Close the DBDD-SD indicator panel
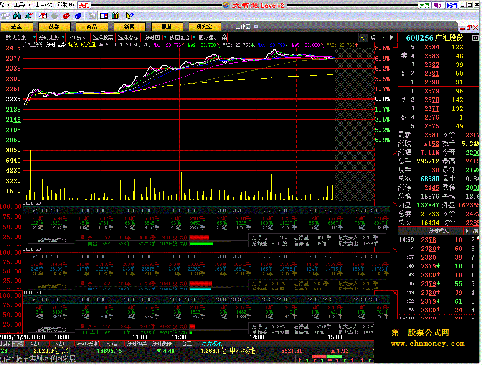The width and height of the screenshot is (482, 365). point(395,250)
